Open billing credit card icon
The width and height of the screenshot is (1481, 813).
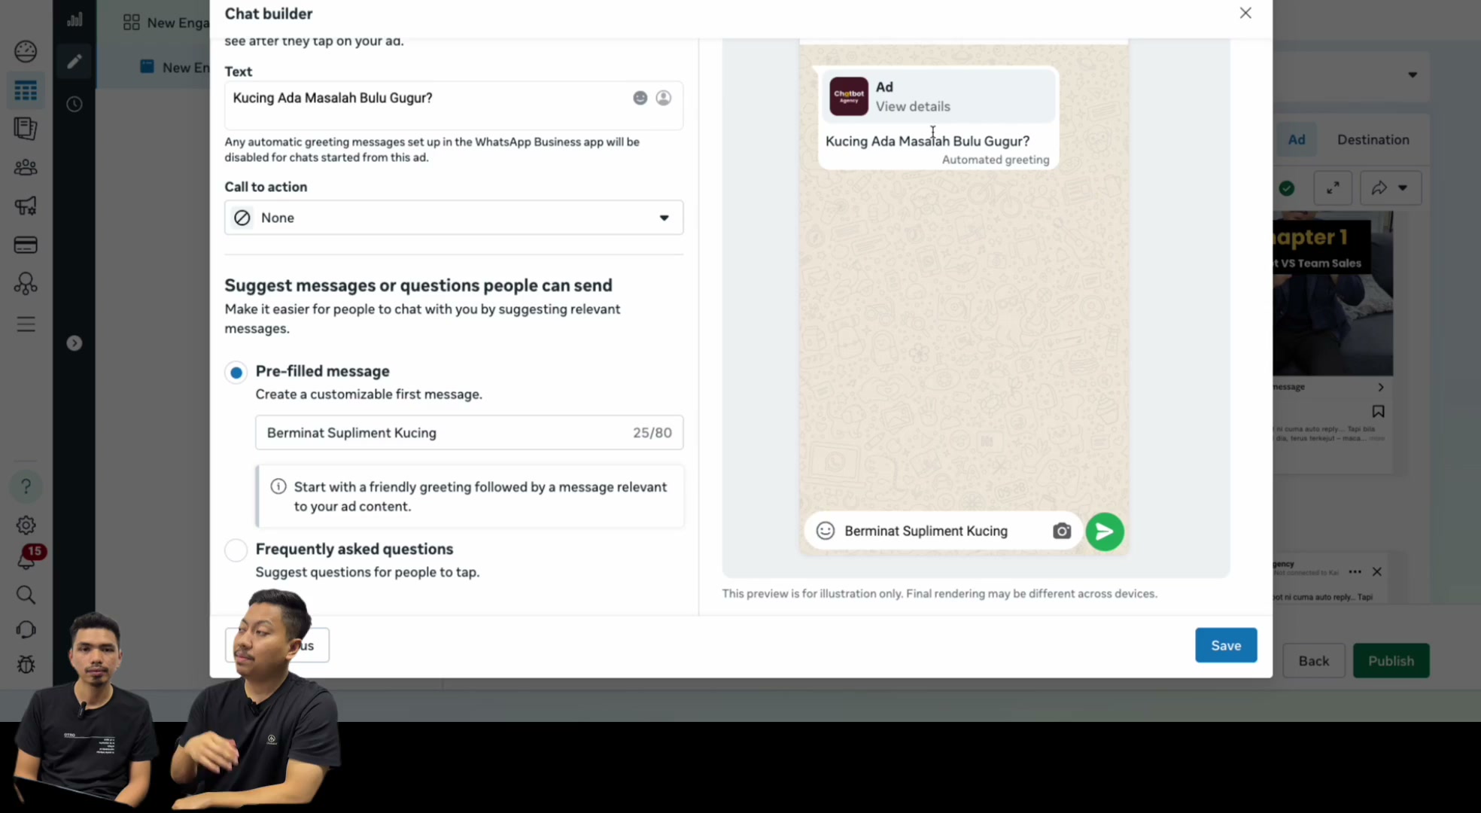26,245
